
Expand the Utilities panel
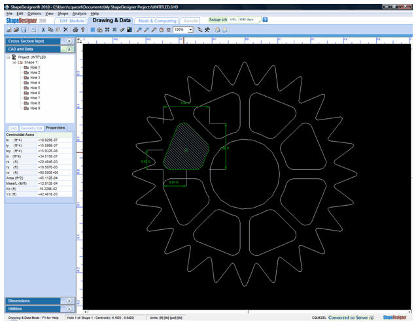(x=69, y=309)
